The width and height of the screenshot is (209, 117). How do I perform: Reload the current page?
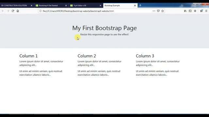pyautogui.click(x=13, y=11)
